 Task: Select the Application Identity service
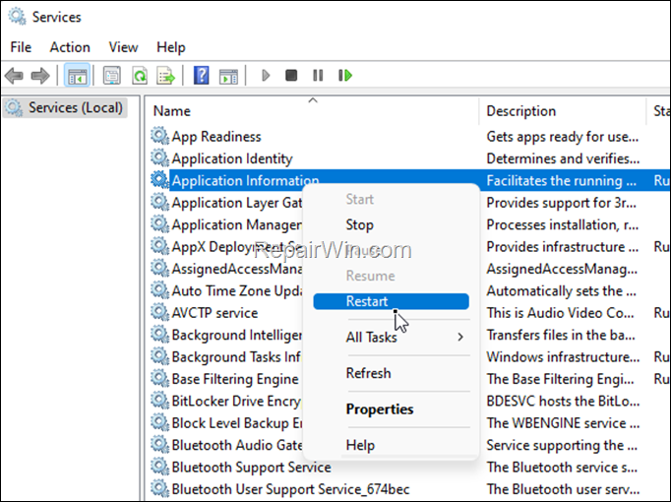(232, 158)
